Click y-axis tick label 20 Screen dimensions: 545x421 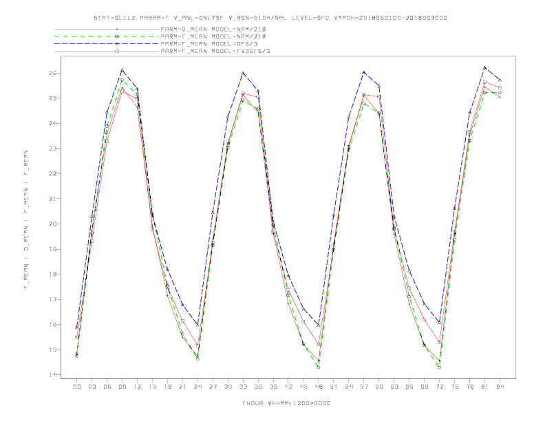53,224
